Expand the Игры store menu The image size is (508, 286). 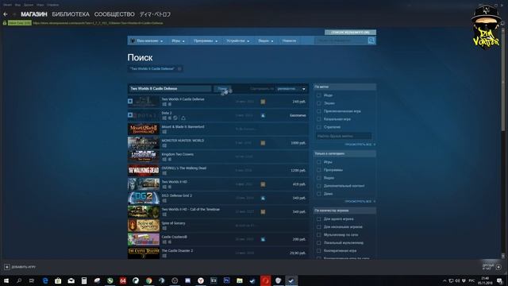tap(178, 41)
